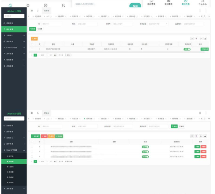Open the 10条/页 page size dropdown under the user table
Screen dimensions: 215x194
click(x=68, y=55)
